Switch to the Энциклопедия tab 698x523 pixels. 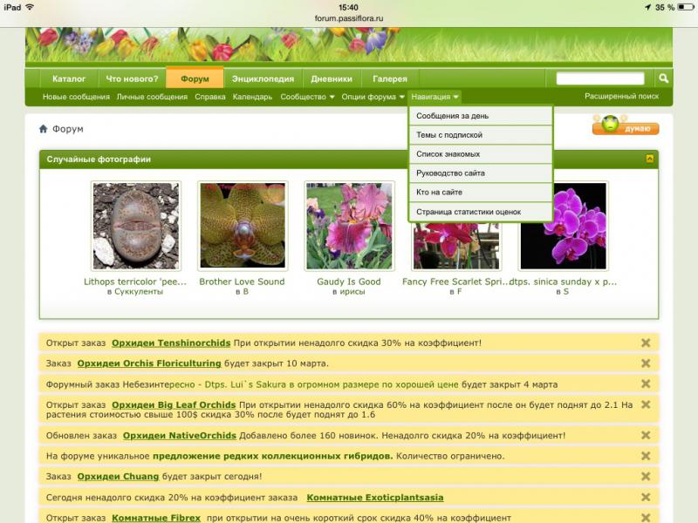[x=263, y=78]
